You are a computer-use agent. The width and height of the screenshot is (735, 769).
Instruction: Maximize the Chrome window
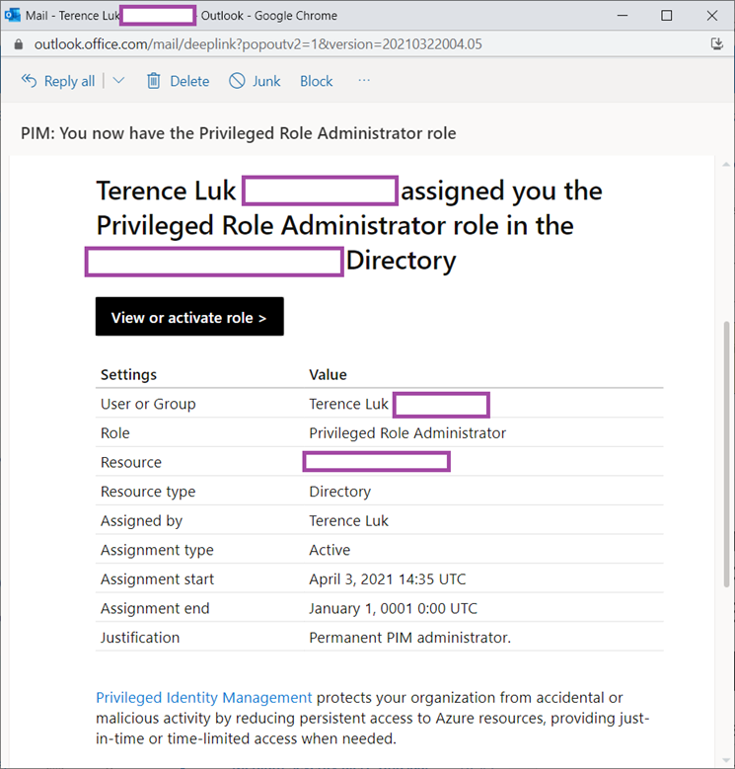click(x=666, y=15)
